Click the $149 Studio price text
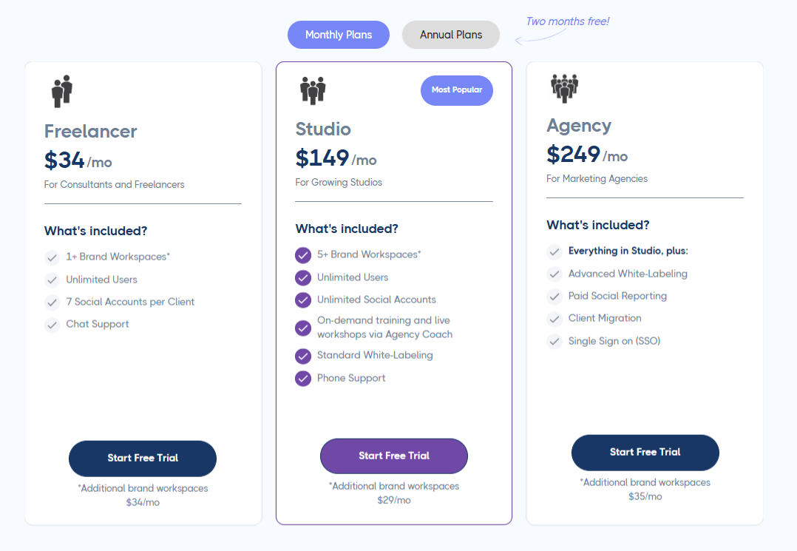 tap(321, 158)
